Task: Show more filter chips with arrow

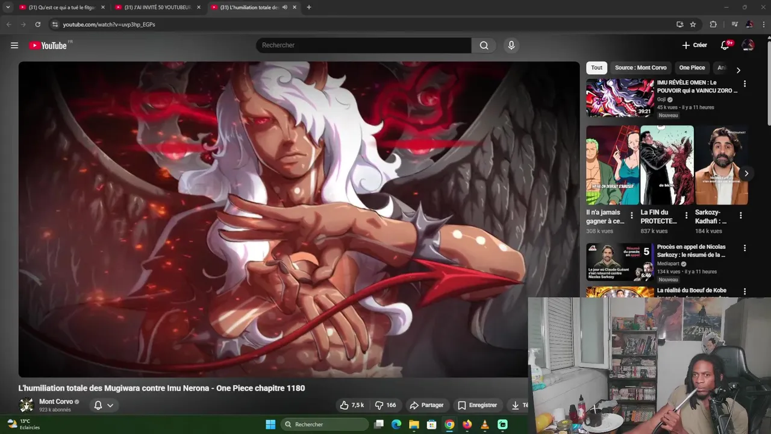Action: [x=738, y=70]
